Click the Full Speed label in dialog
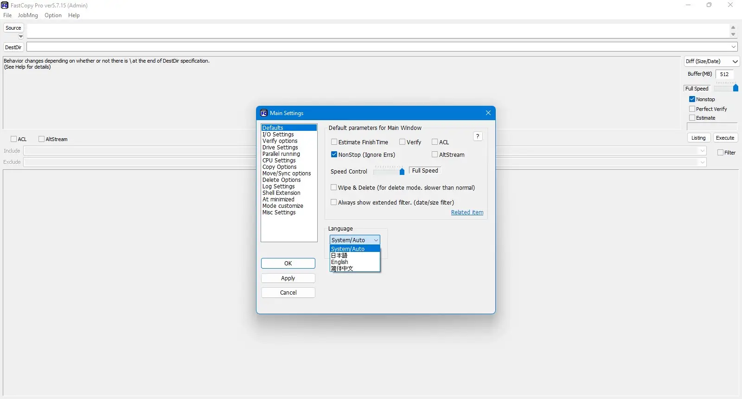Screen dimensions: 742x399 tap(425, 171)
